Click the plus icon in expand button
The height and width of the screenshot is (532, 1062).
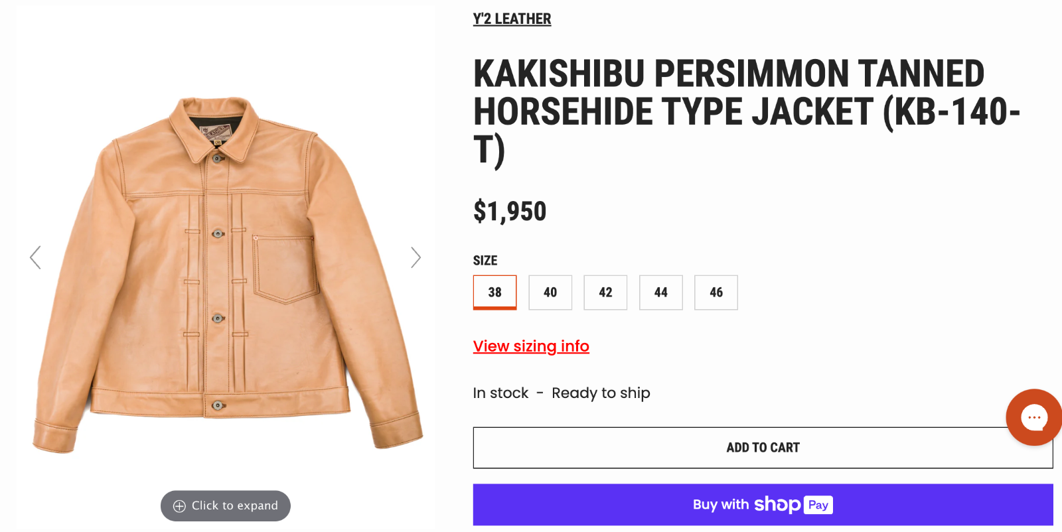[x=179, y=506]
